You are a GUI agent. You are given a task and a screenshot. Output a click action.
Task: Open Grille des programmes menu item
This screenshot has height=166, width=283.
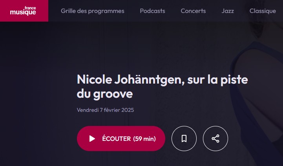tap(92, 11)
